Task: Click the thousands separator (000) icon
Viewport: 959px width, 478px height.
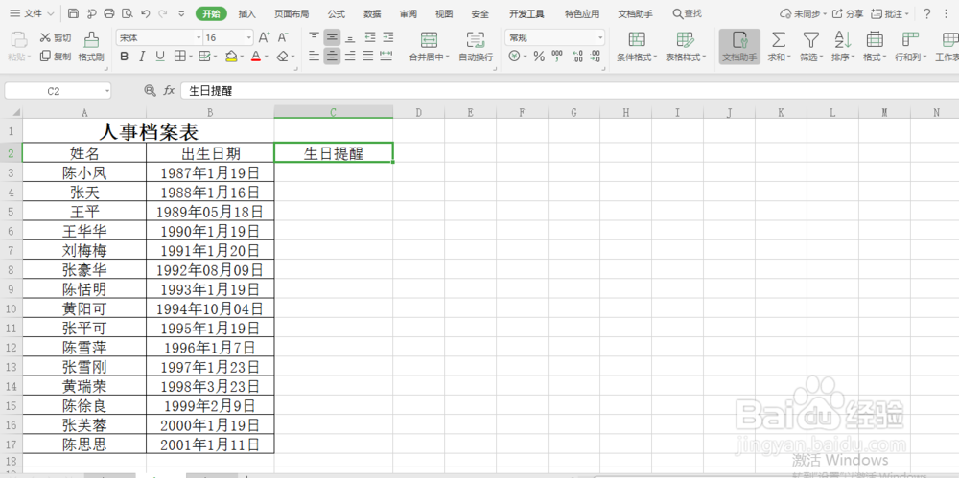Action: coord(557,57)
